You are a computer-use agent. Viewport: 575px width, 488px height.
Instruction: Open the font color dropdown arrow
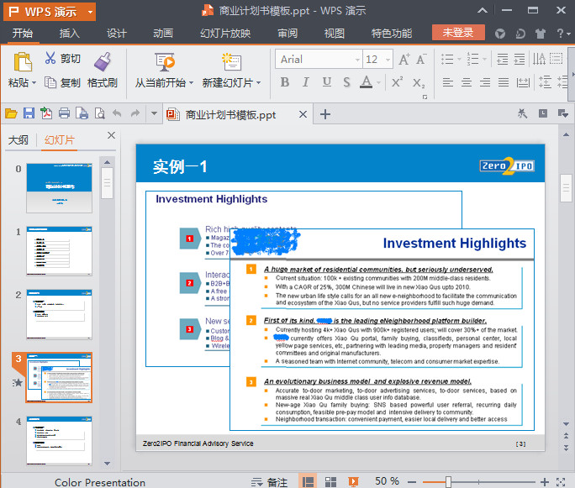[378, 83]
